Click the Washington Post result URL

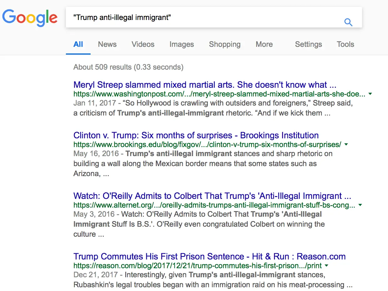point(219,94)
